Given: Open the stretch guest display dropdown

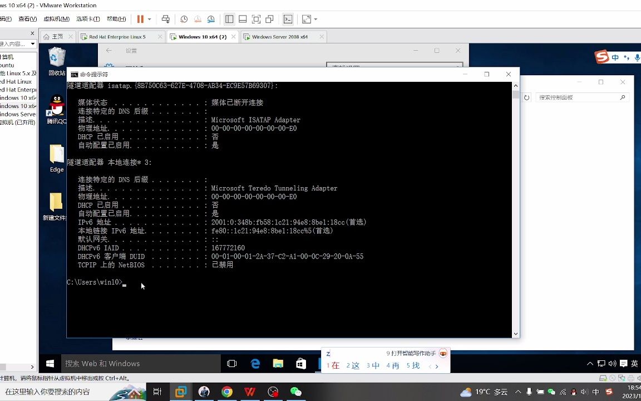Looking at the screenshot, I should tap(314, 19).
